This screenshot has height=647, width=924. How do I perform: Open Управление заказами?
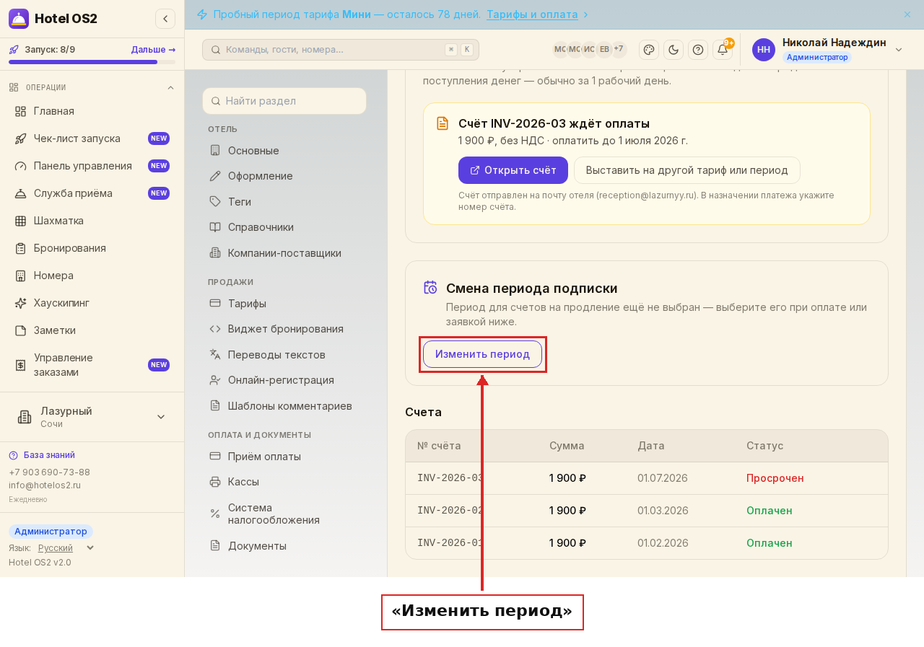(x=92, y=365)
